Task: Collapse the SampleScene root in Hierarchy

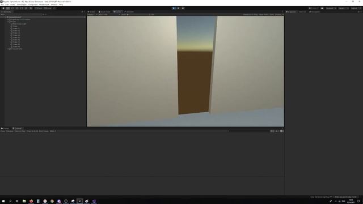Action: click(x=6, y=17)
